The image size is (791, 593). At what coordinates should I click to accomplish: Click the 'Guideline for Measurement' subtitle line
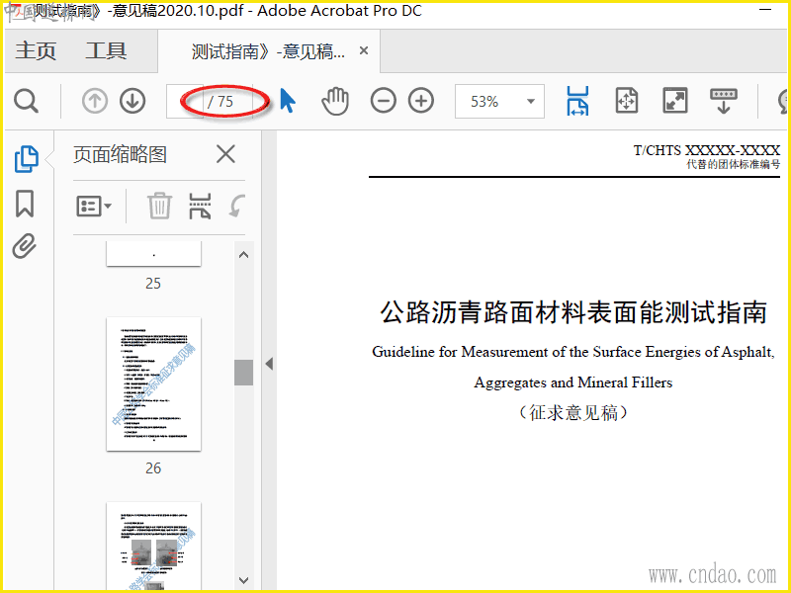(573, 352)
